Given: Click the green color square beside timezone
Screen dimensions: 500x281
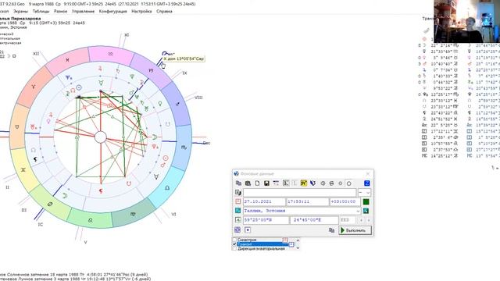Looking at the screenshot, I should 366,201.
